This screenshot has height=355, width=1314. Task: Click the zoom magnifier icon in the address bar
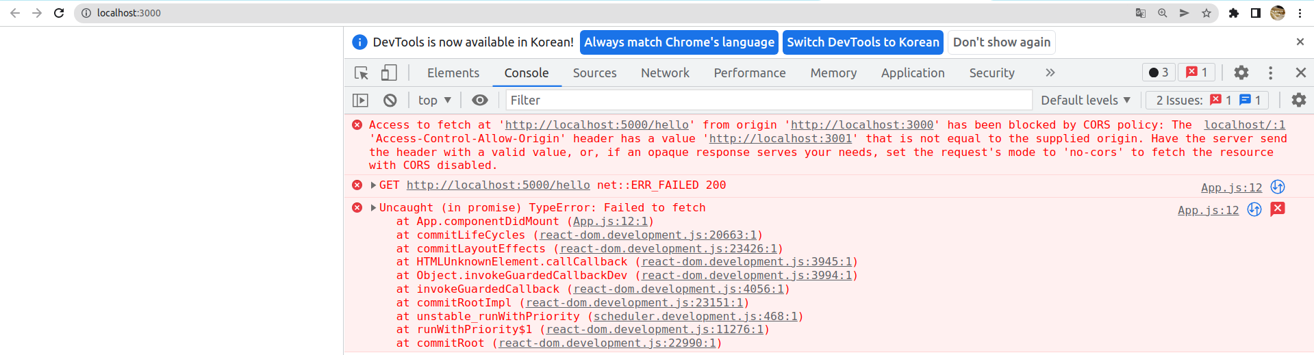pyautogui.click(x=1162, y=13)
